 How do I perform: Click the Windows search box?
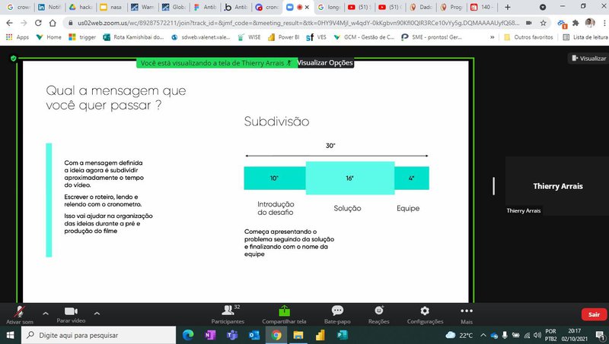[99, 335]
